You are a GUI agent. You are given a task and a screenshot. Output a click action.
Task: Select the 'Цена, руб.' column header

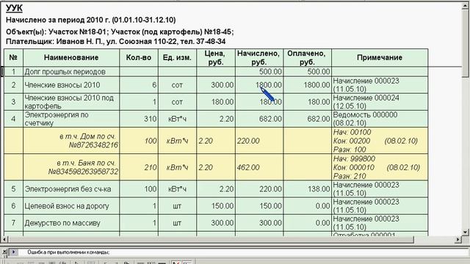pyautogui.click(x=216, y=57)
